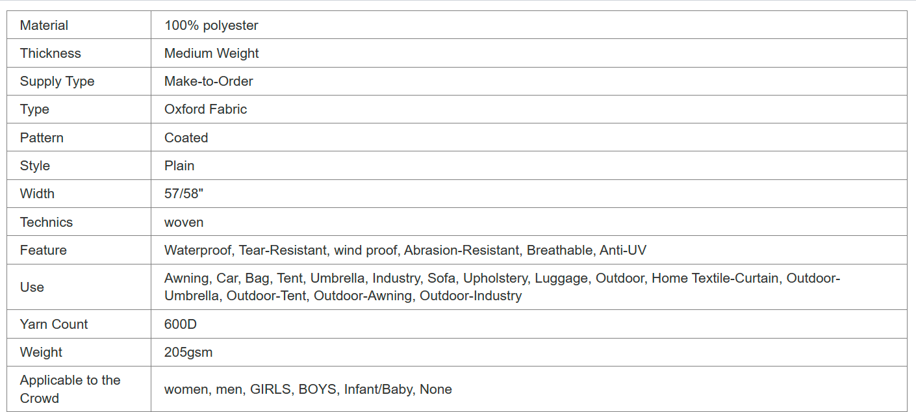Select the 100% polyester value
Image resolution: width=916 pixels, height=412 pixels.
tap(211, 25)
